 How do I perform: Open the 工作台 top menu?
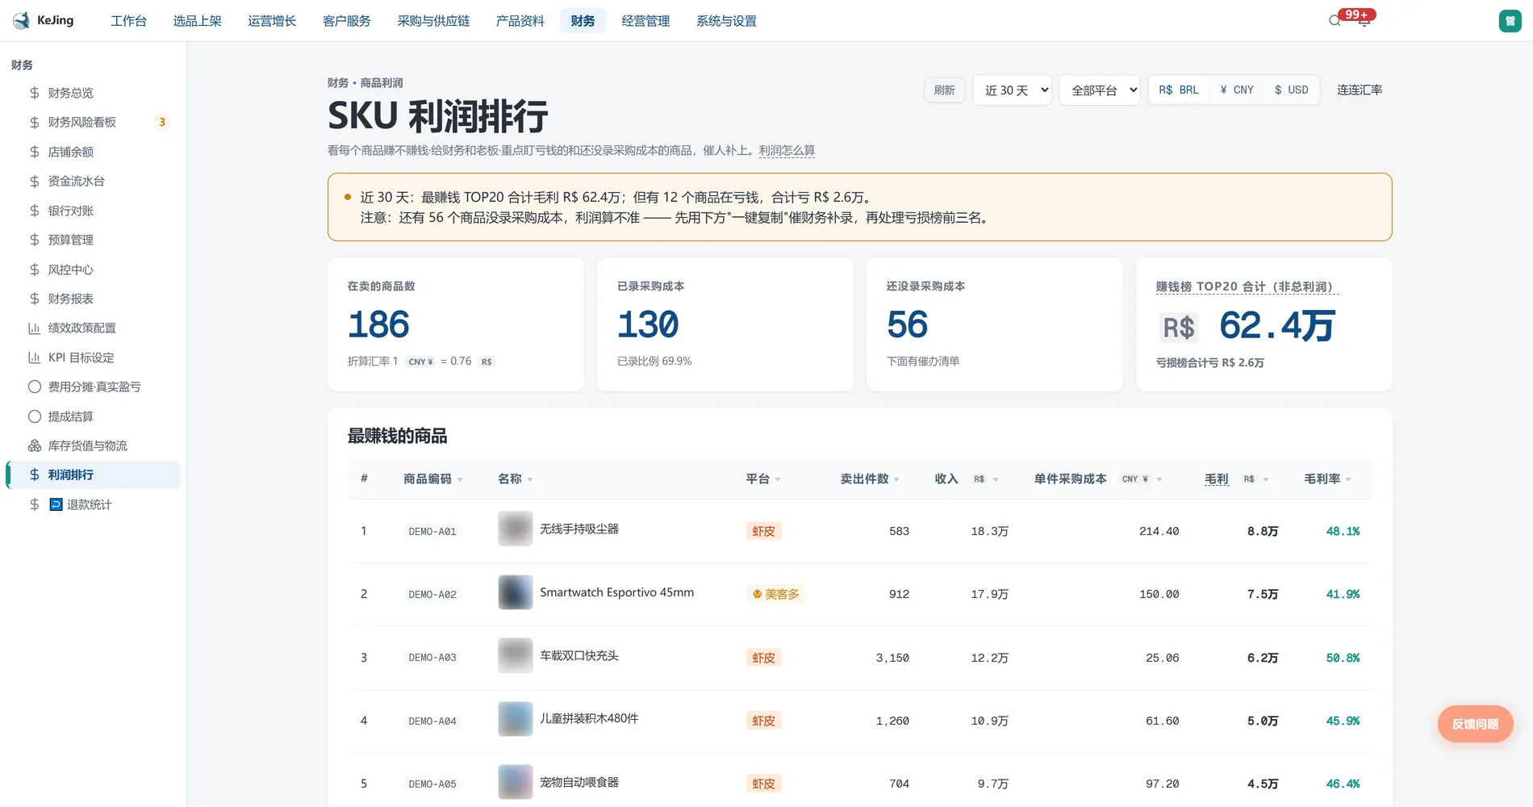[x=128, y=21]
